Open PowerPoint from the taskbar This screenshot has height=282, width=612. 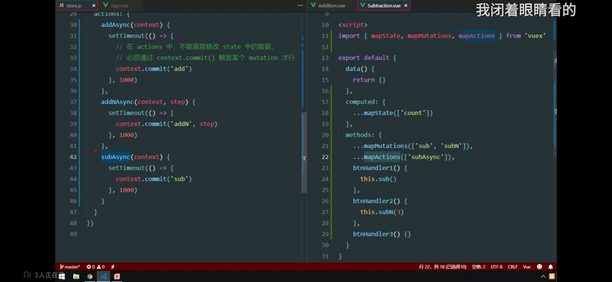(117, 277)
